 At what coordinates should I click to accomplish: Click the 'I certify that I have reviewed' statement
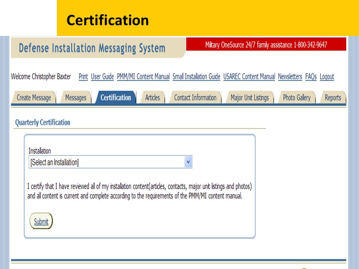point(139,191)
